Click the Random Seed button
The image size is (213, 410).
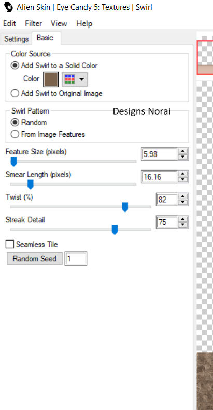pyautogui.click(x=35, y=259)
